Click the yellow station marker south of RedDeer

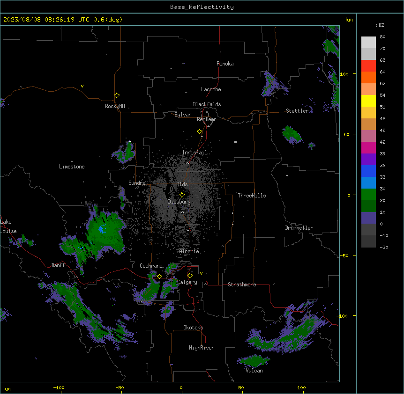199,131
